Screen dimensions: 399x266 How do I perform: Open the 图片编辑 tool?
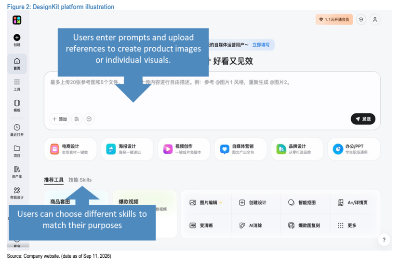(206, 202)
